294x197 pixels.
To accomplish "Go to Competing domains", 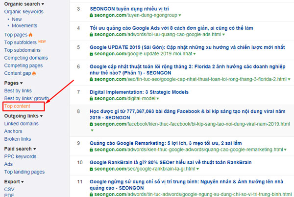I will tap(26, 58).
